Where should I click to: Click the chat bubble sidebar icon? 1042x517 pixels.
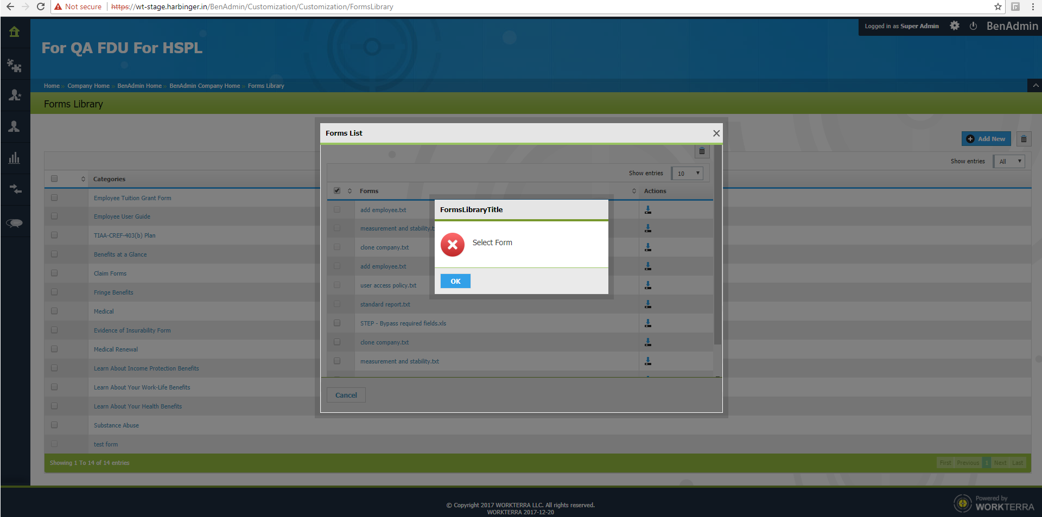pos(15,223)
